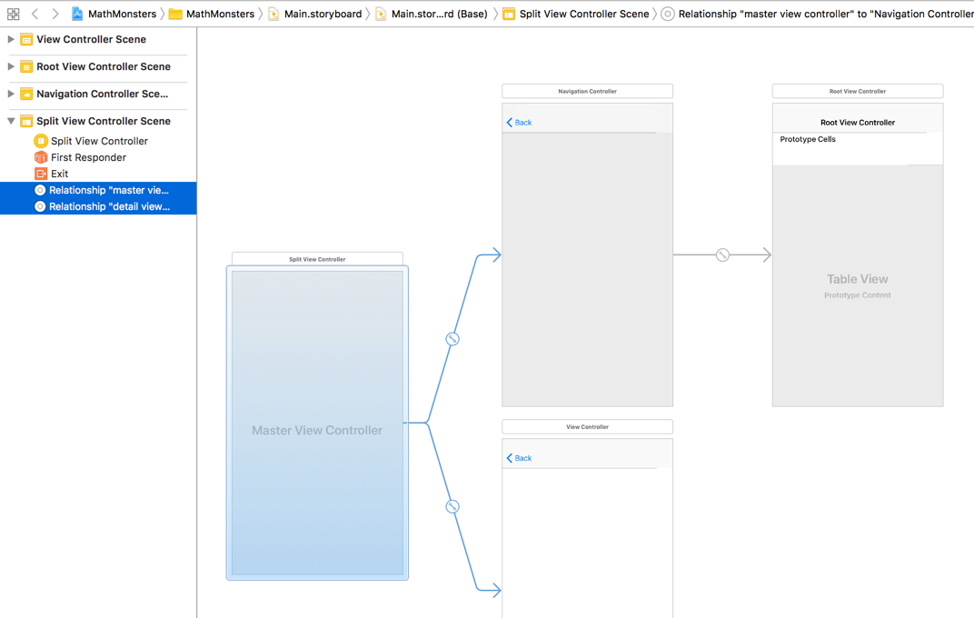The width and height of the screenshot is (974, 618).
Task: Click the Split View Controller Scene icon
Action: click(x=26, y=121)
